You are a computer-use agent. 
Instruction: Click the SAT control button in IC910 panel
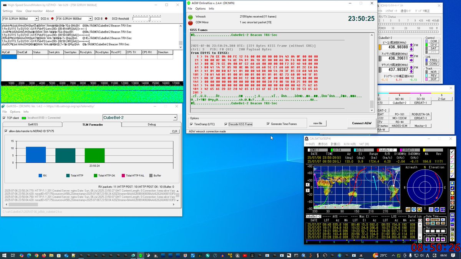pos(434,48)
